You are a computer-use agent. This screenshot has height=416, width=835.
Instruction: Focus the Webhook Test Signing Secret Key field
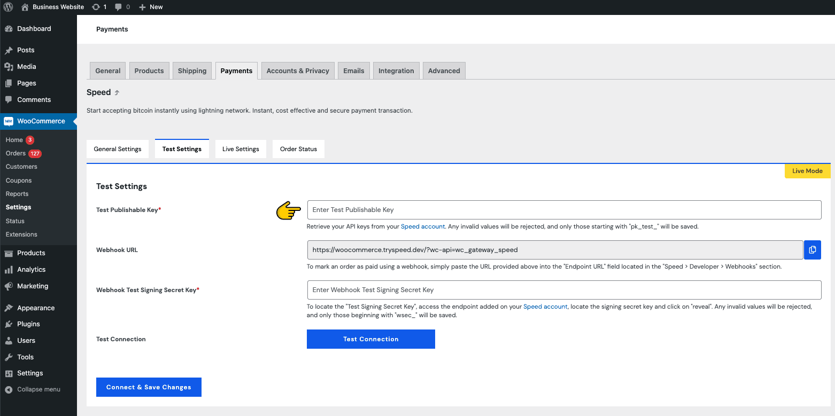click(x=564, y=290)
